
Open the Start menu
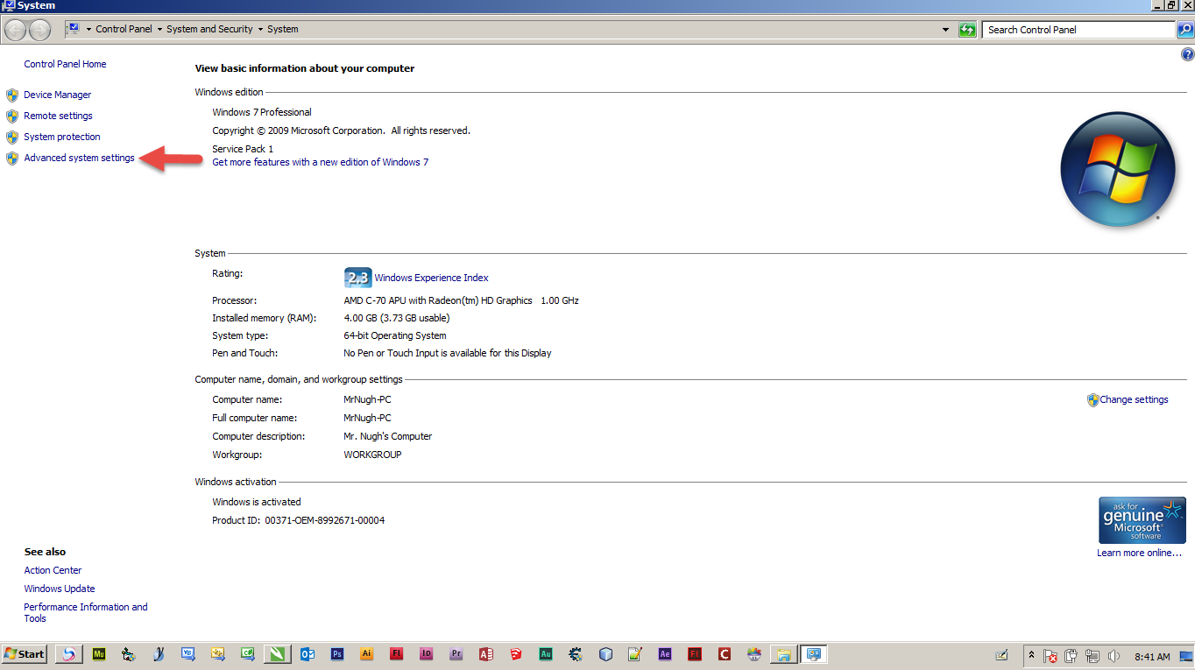tap(24, 654)
